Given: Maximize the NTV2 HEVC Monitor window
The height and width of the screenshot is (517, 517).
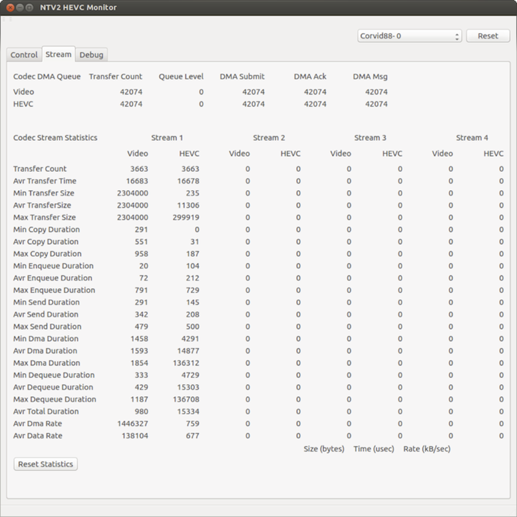Looking at the screenshot, I should click(x=31, y=7).
